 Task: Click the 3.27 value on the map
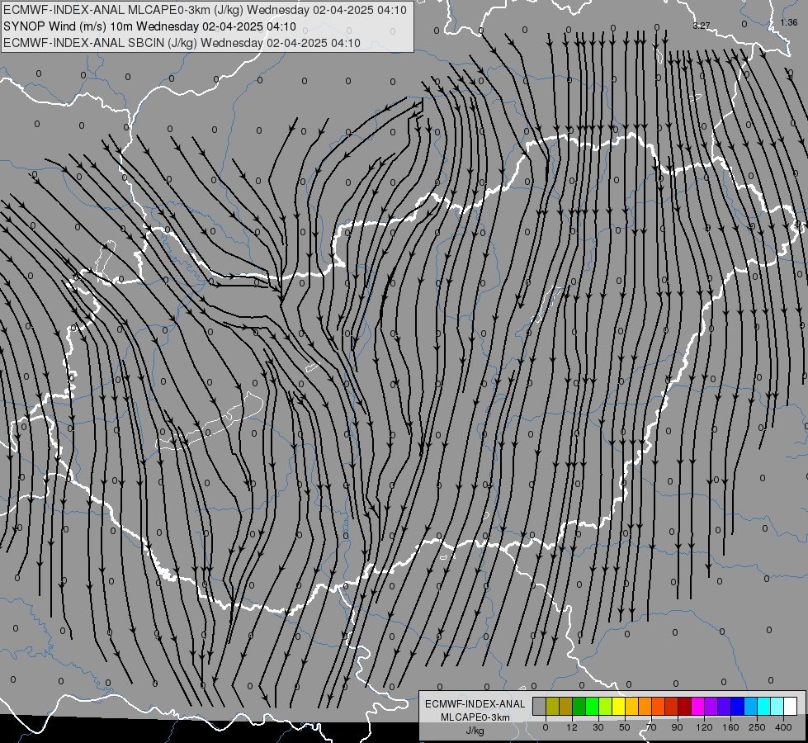pyautogui.click(x=702, y=26)
